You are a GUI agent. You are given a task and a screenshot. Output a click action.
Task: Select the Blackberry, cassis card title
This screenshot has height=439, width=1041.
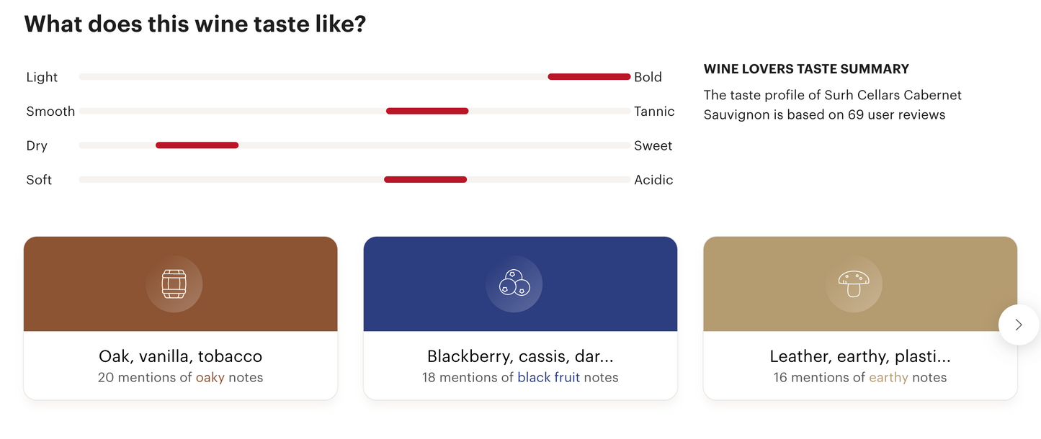(520, 356)
